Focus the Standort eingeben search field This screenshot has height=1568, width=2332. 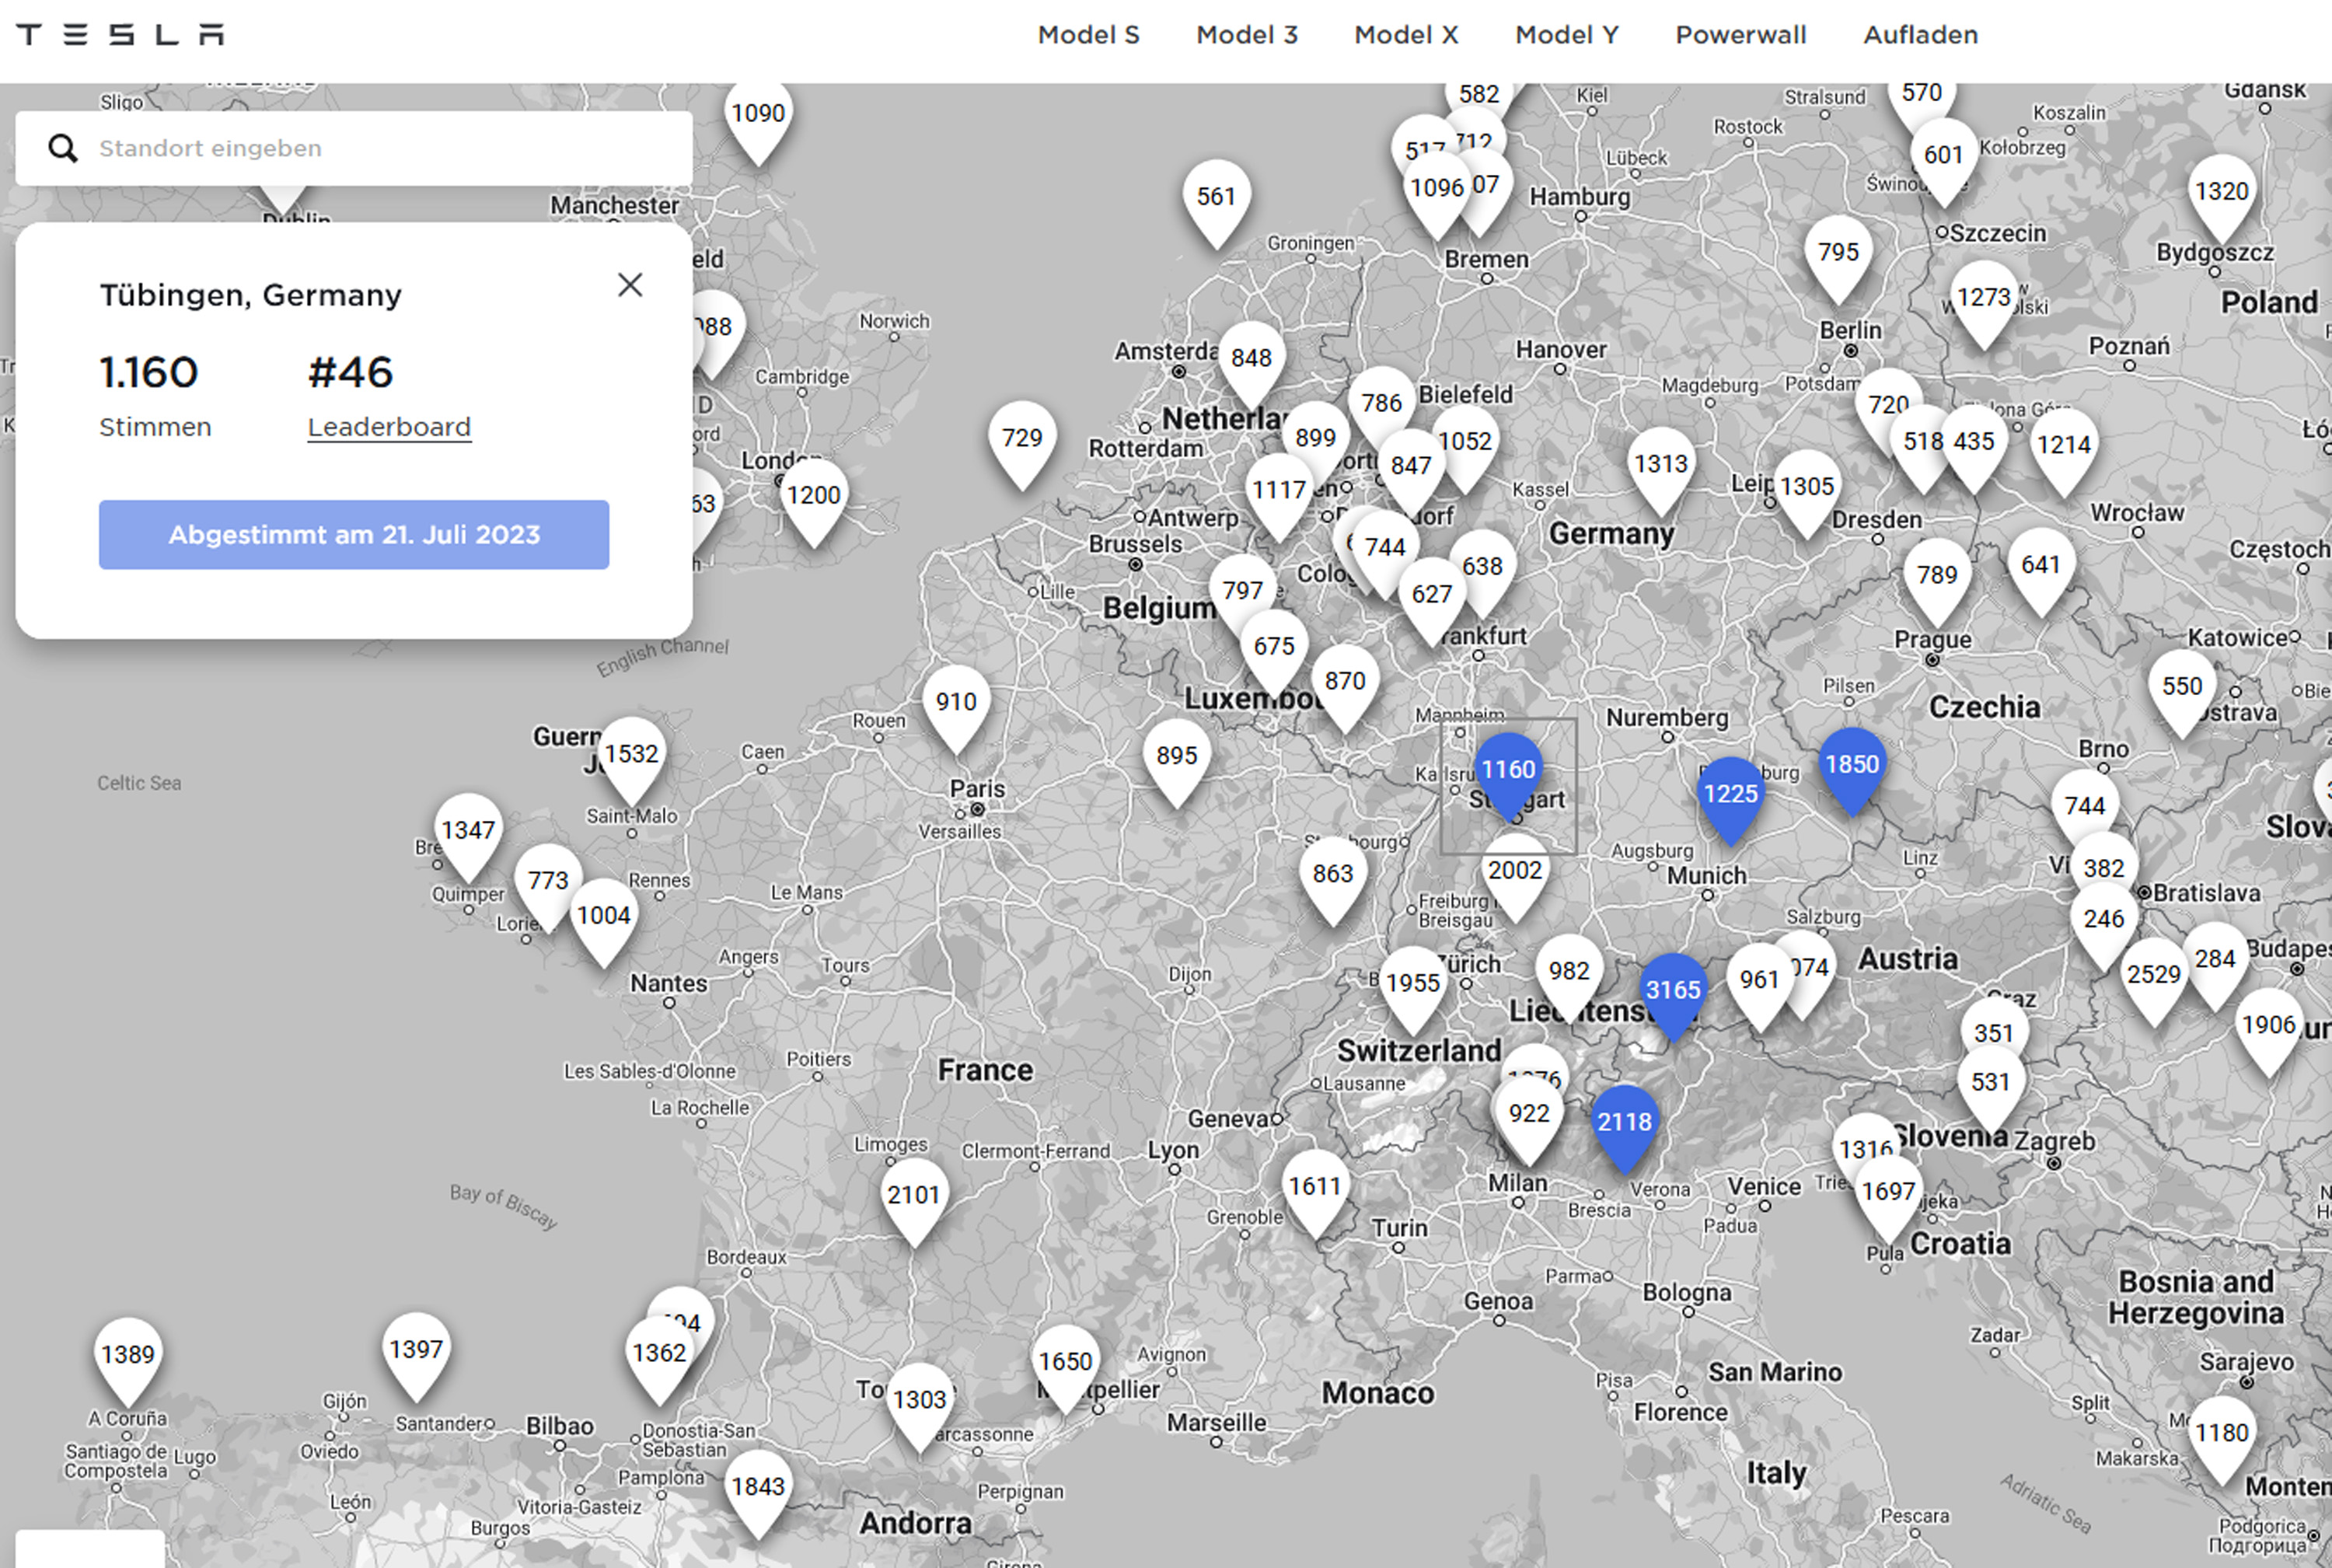(354, 148)
